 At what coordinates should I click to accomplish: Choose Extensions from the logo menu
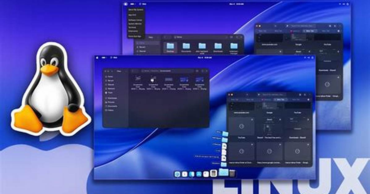(133, 31)
